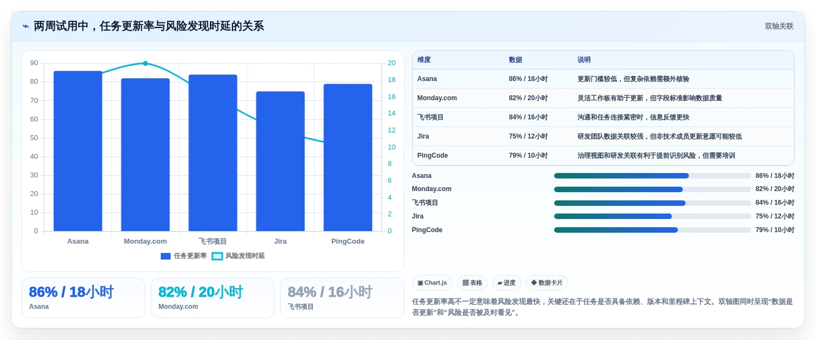816x340 pixels.
Task: Click the 飞书项目 bar in the chart
Action: 213,153
